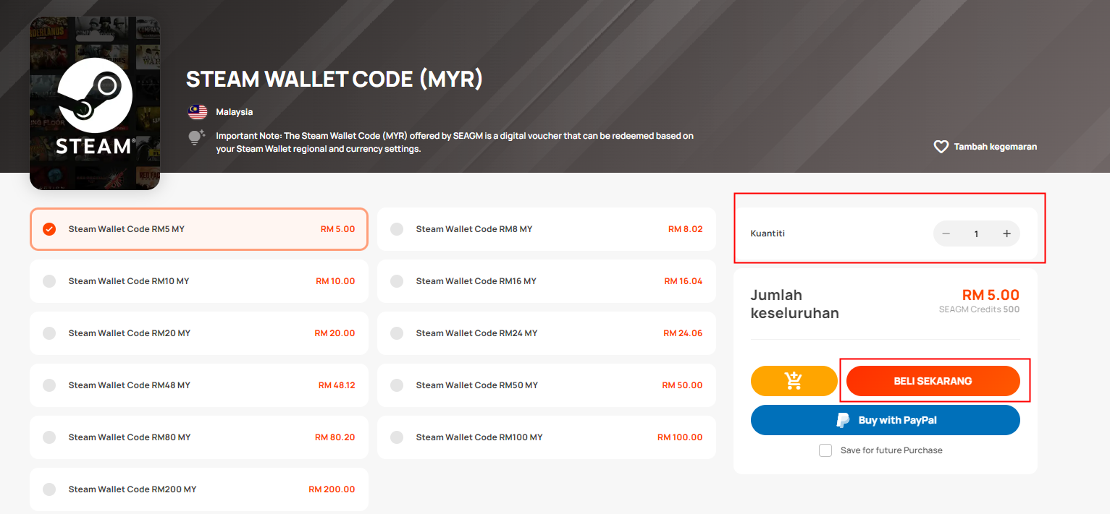This screenshot has width=1110, height=514.
Task: Click the Jumlah keseluruhan label
Action: pos(794,304)
